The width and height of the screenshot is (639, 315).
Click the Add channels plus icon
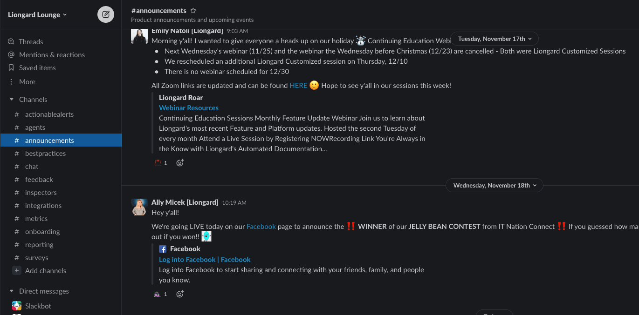point(17,270)
